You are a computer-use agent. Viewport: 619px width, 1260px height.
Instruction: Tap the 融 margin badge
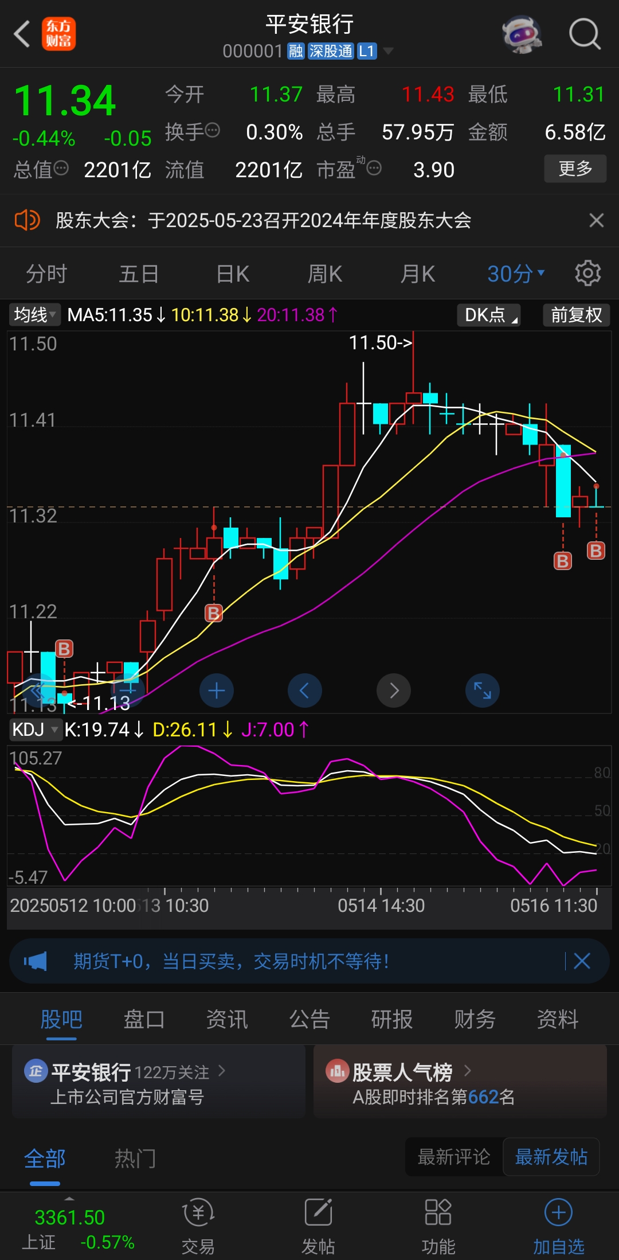296,52
